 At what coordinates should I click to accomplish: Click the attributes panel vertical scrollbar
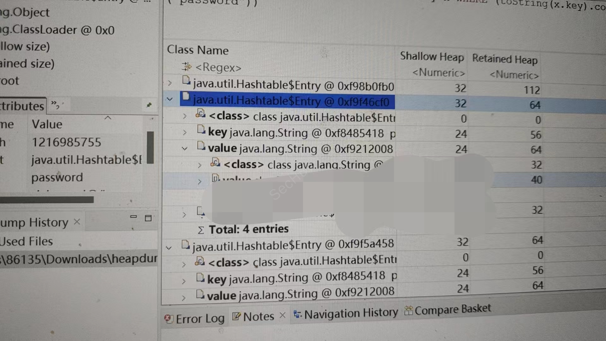[151, 147]
